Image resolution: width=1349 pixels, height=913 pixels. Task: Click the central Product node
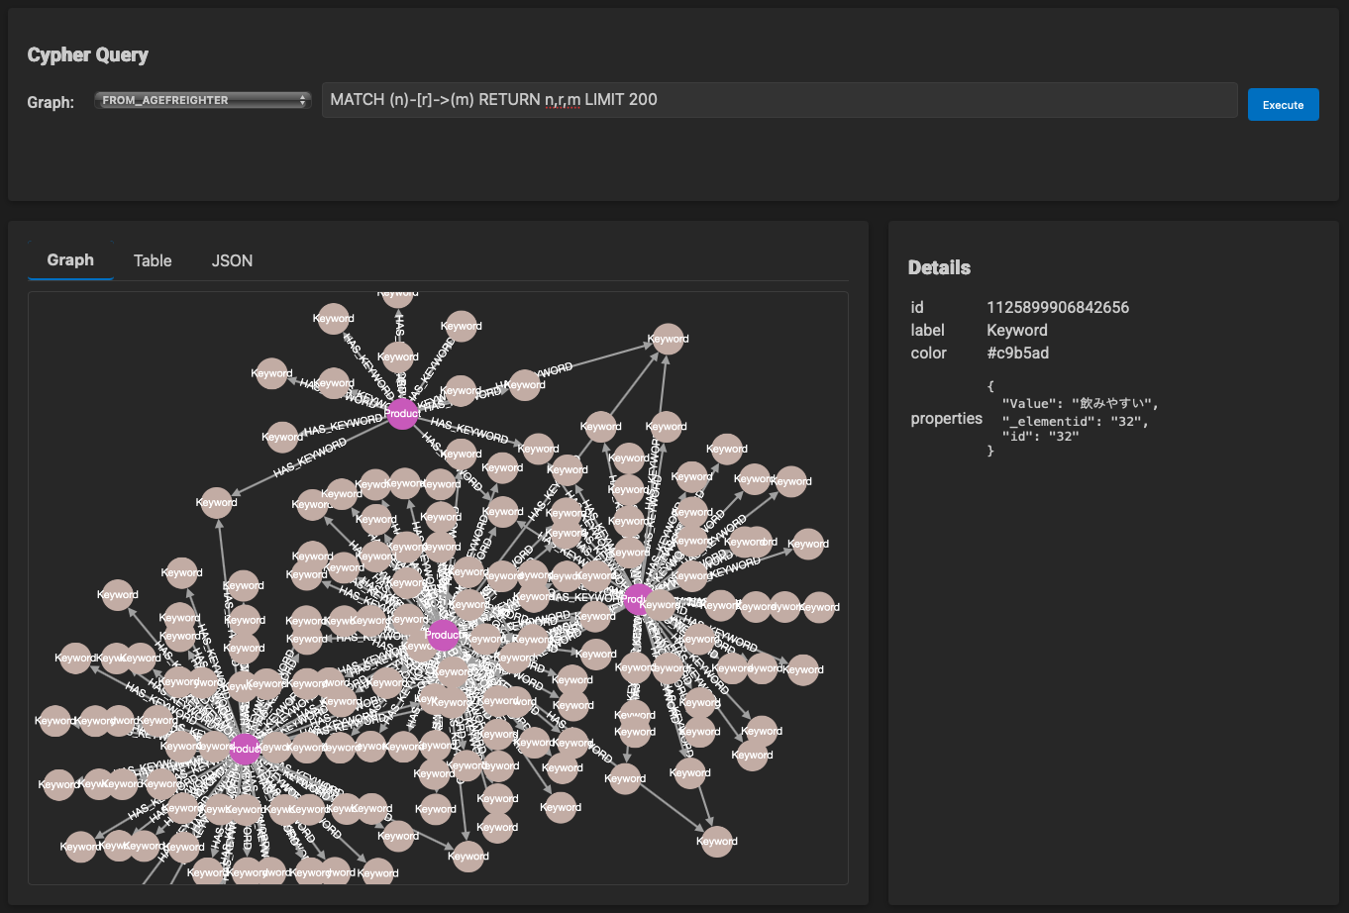(443, 635)
